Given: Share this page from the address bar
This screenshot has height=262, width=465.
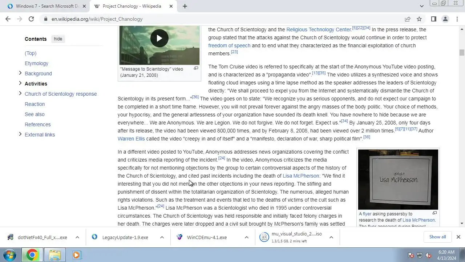Looking at the screenshot, I should pyautogui.click(x=408, y=19).
